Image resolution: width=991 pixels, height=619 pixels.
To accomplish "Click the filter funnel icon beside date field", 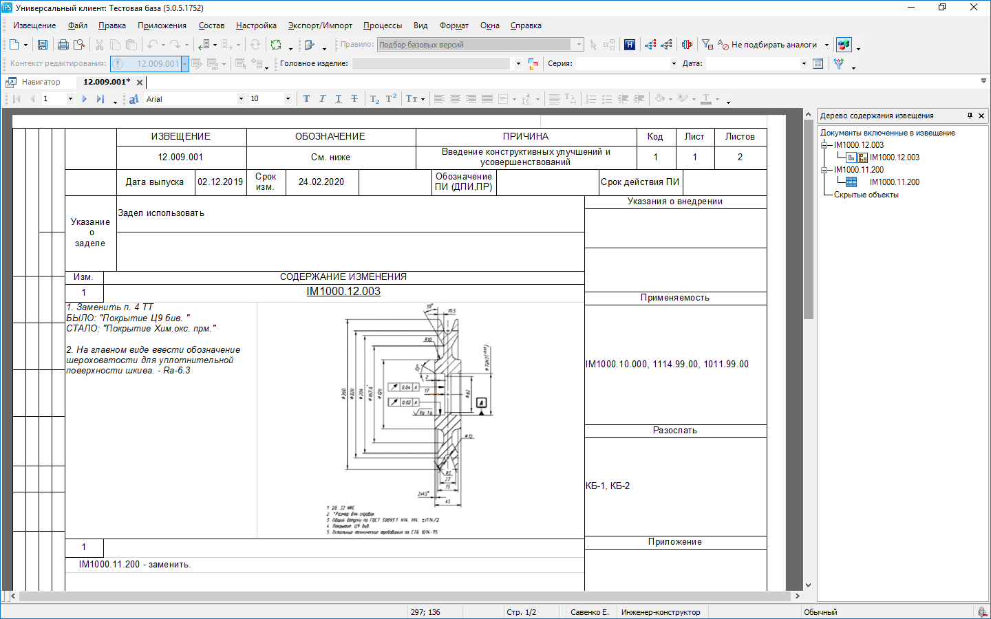I will pos(838,63).
